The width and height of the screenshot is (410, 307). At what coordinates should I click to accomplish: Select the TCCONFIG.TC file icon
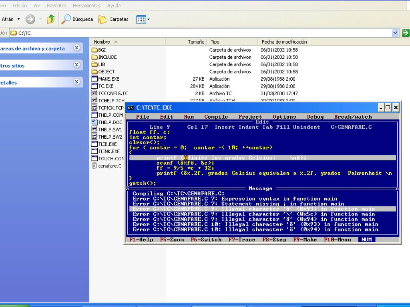[x=94, y=93]
